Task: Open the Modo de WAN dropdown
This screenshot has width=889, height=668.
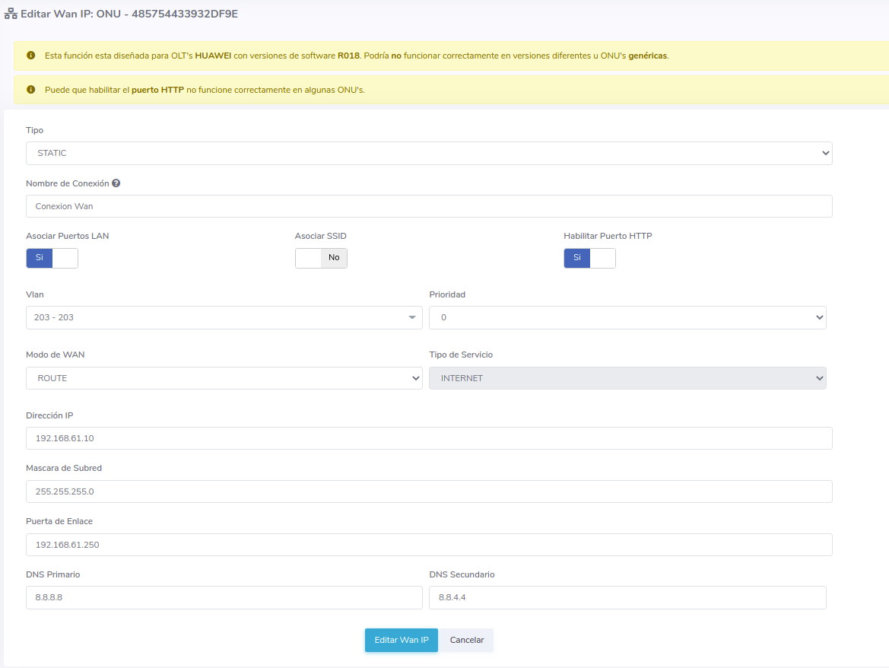Action: [x=224, y=378]
